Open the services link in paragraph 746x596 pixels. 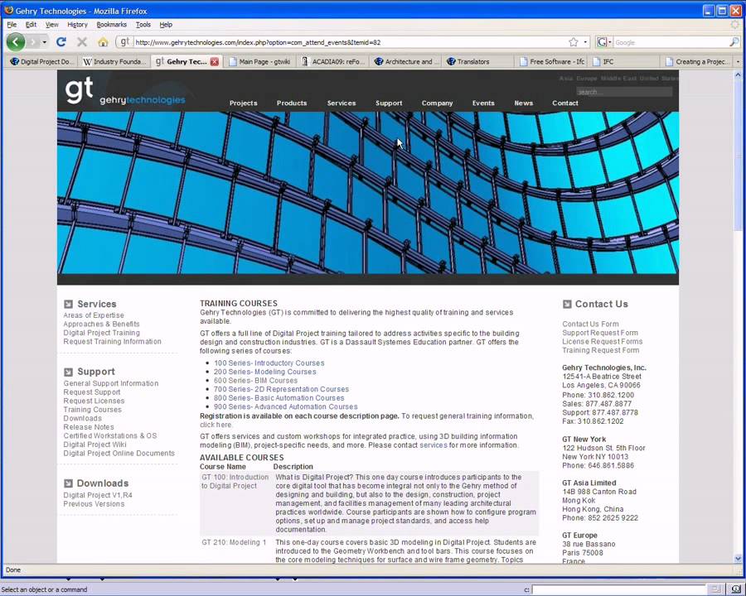coord(433,445)
